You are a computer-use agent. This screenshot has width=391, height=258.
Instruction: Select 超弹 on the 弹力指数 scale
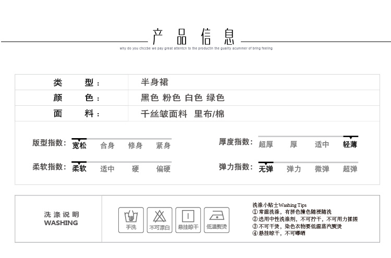pyautogui.click(x=350, y=169)
